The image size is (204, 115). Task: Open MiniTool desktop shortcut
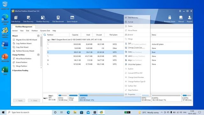point(5,33)
